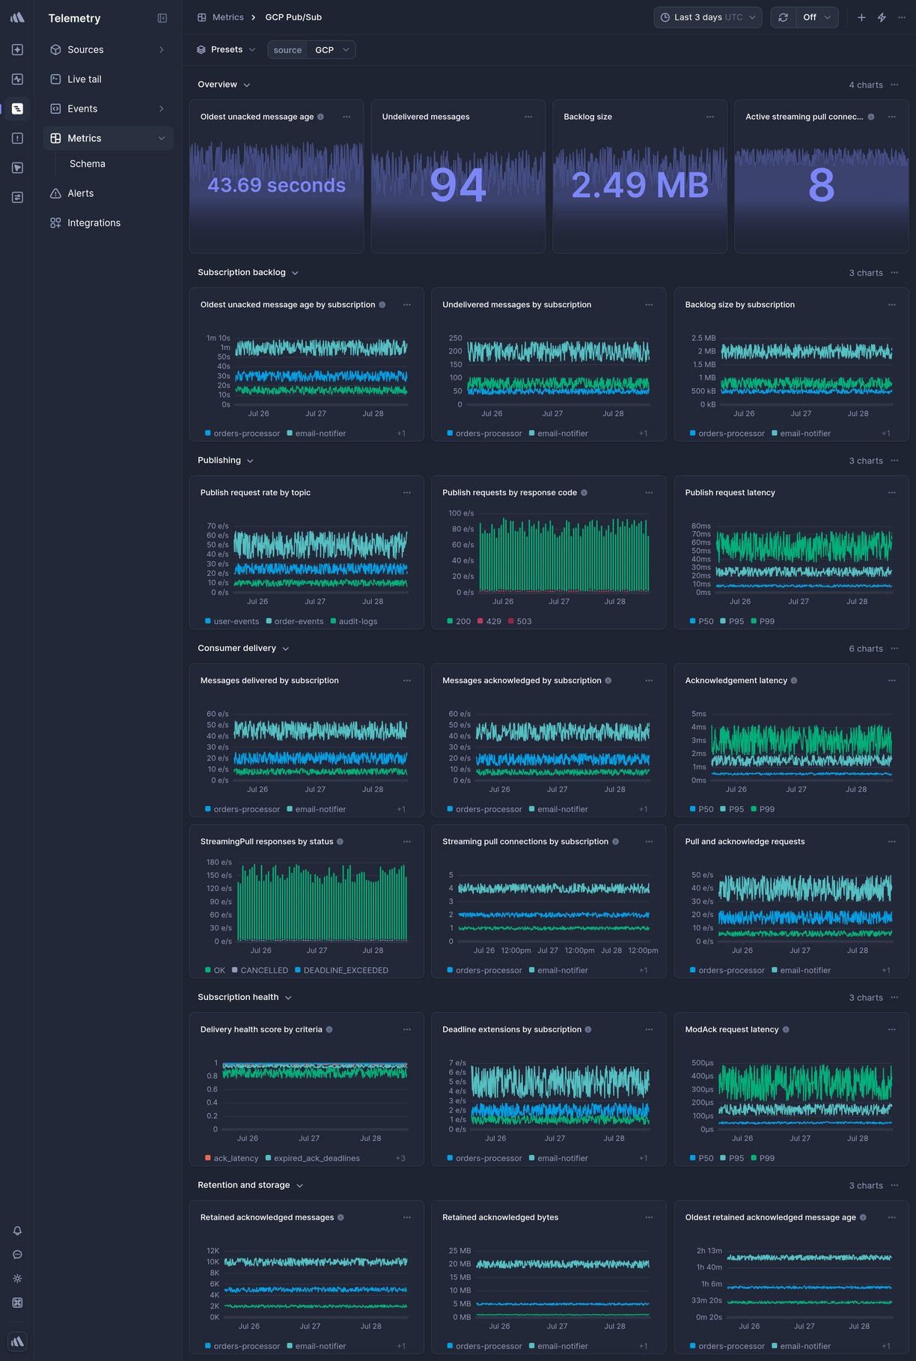Click the plus add chart icon
The width and height of the screenshot is (916, 1361).
pyautogui.click(x=861, y=17)
